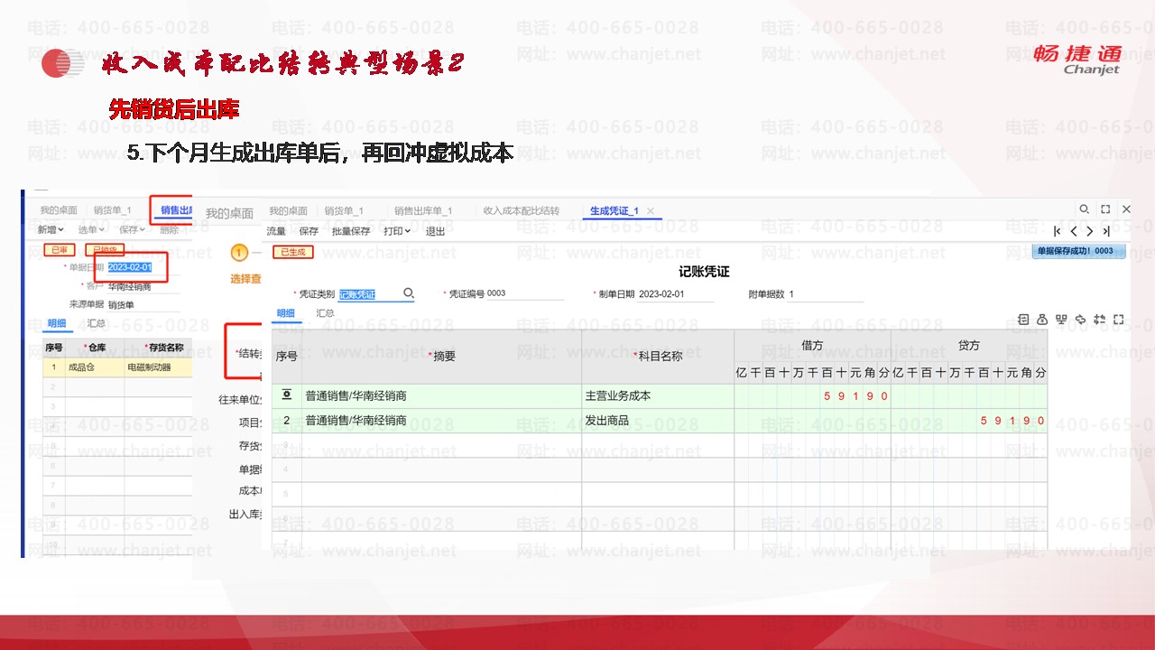
Task: Click the 发出商品 account cell
Action: pyautogui.click(x=657, y=421)
